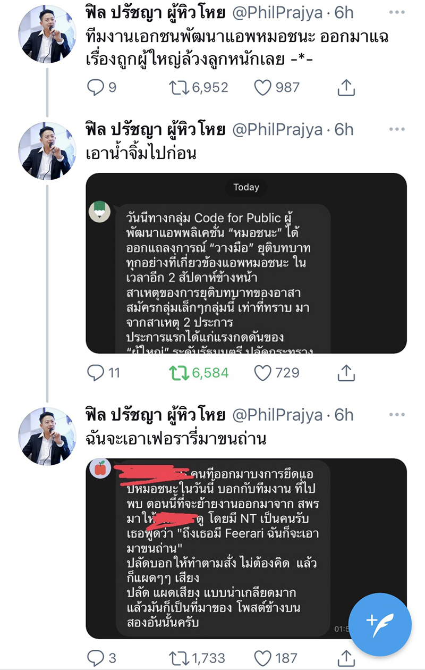
Task: Tap the profile avatar on the second tweet
Action: pos(47,151)
